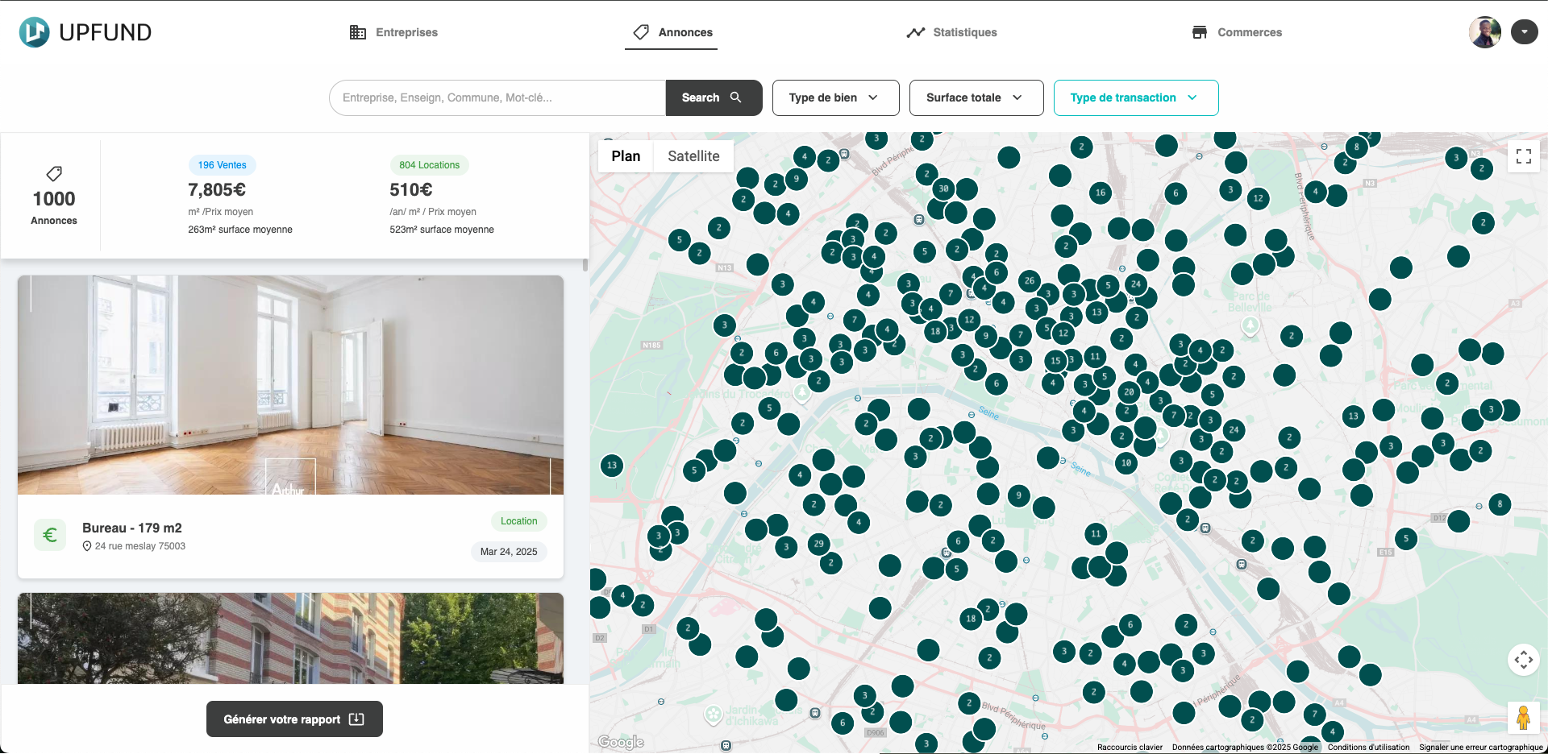
Task: Open the user profile avatar
Action: 1485,32
